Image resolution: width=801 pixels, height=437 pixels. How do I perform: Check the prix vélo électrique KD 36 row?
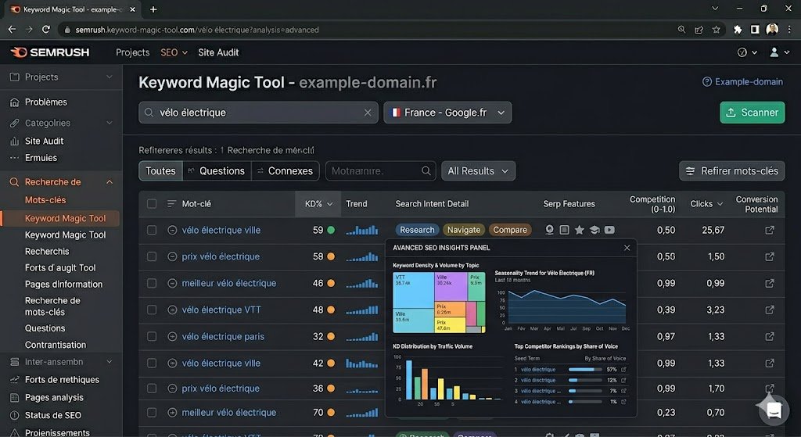point(152,389)
